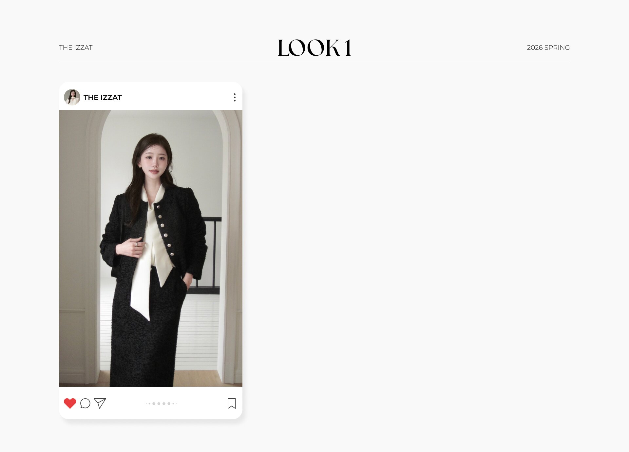This screenshot has width=629, height=452.
Task: Select THE IZZAT brand text at top-left
Action: (76, 47)
